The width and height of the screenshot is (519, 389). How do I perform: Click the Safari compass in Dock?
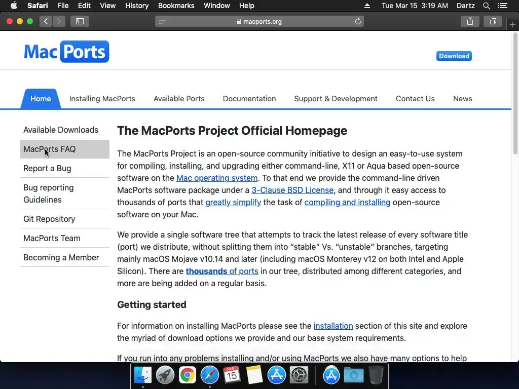(x=209, y=375)
